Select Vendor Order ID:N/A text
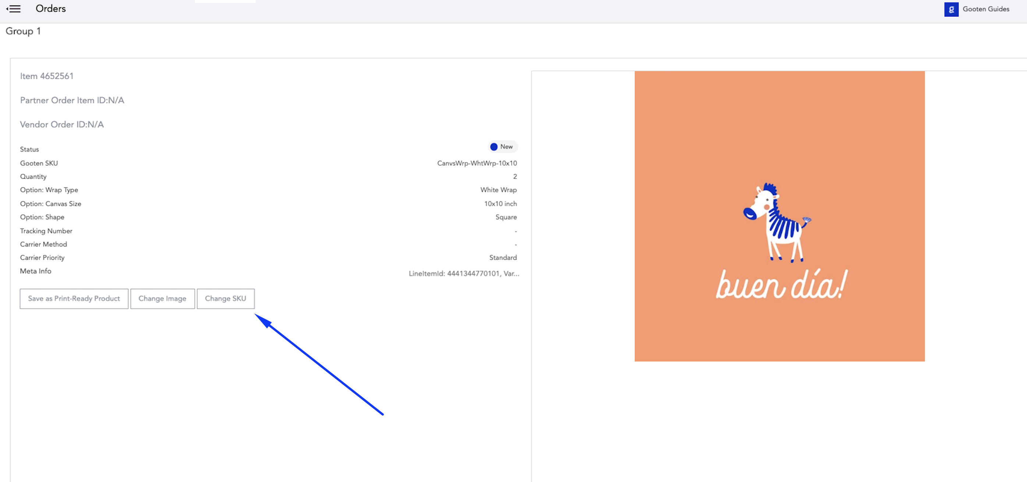Viewport: 1027px width, 482px height. [62, 124]
